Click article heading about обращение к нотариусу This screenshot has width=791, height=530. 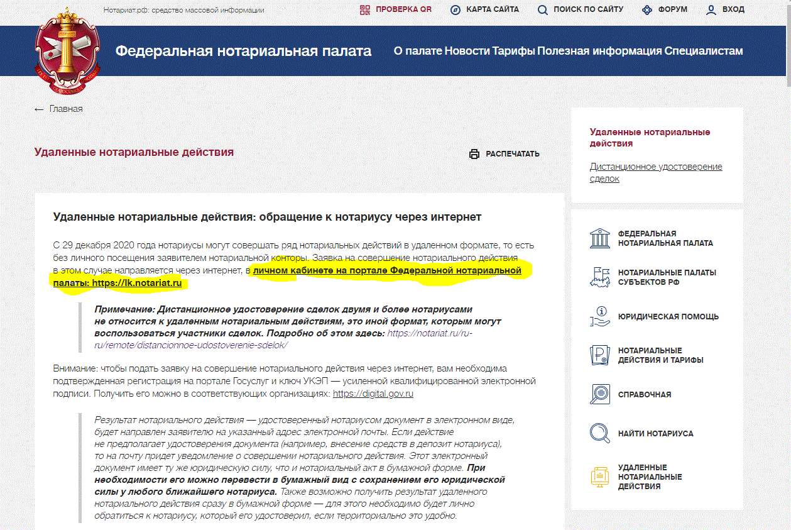pyautogui.click(x=268, y=217)
